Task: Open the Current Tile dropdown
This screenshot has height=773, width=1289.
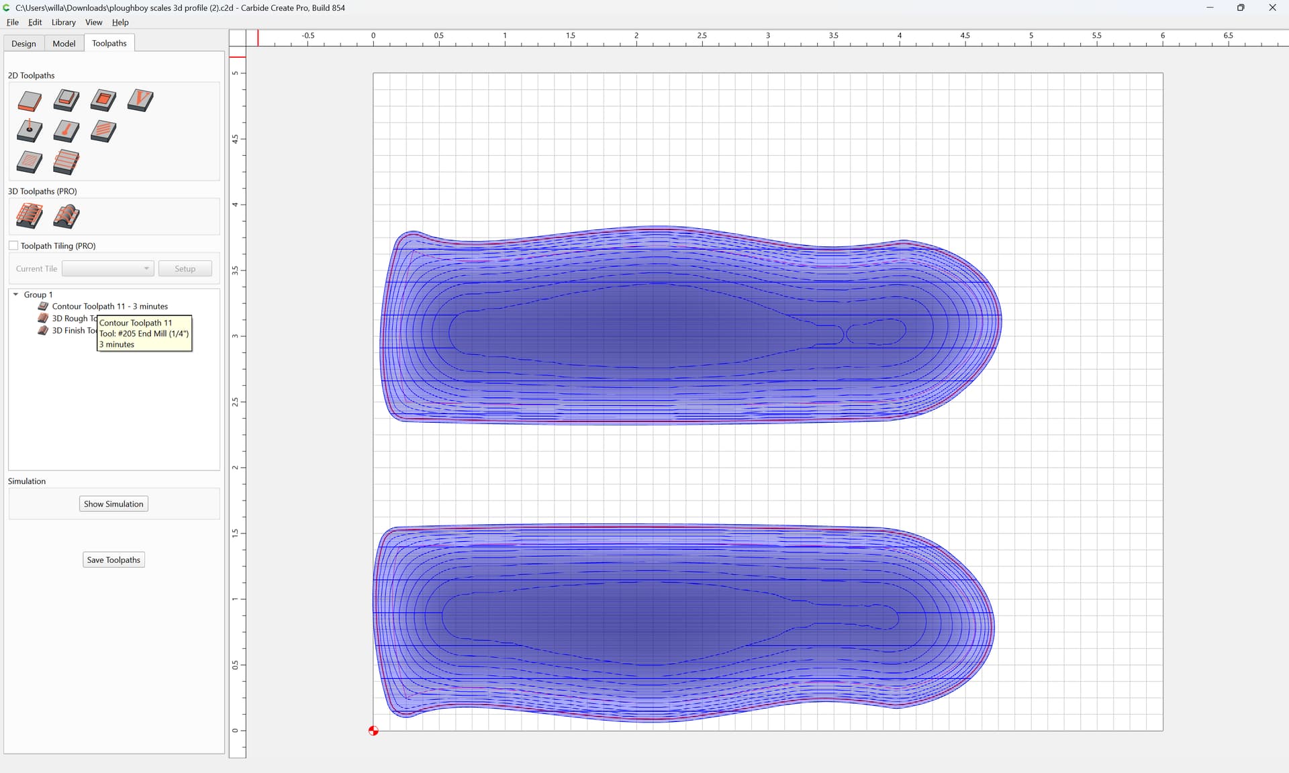Action: pyautogui.click(x=108, y=268)
